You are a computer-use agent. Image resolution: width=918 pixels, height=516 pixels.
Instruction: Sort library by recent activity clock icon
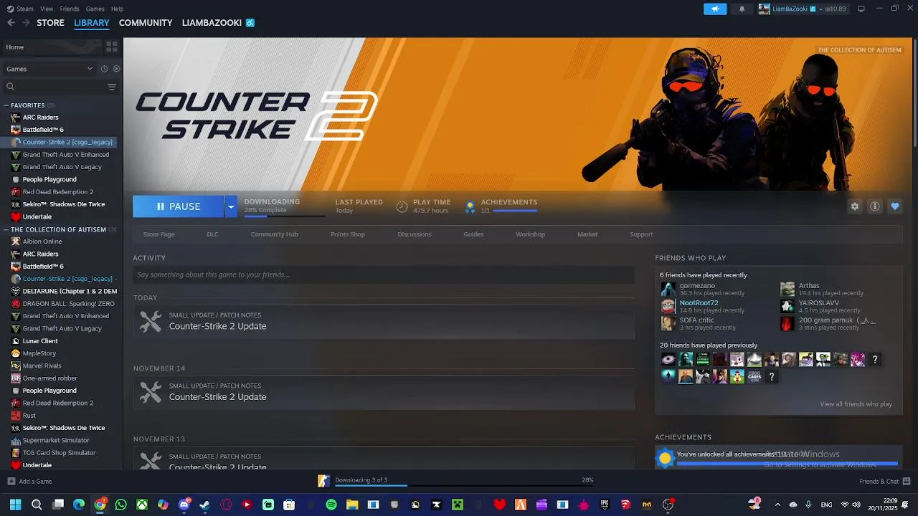pyautogui.click(x=104, y=69)
